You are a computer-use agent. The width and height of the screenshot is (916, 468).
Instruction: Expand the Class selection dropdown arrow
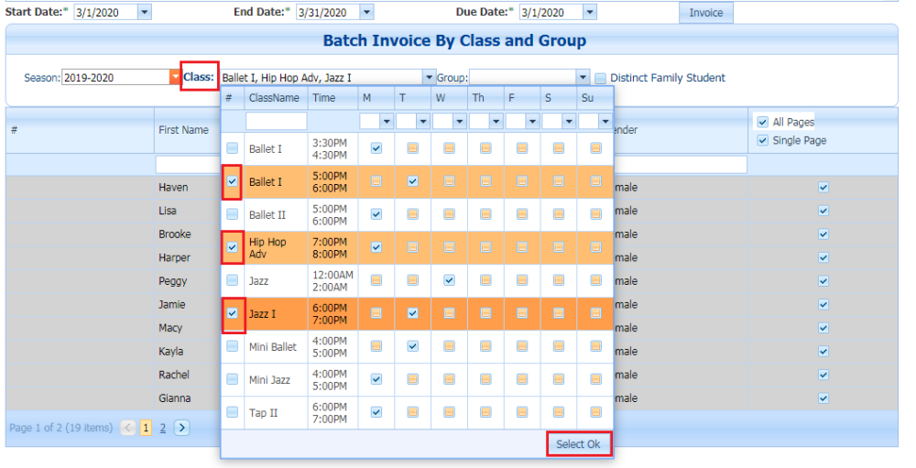(430, 77)
